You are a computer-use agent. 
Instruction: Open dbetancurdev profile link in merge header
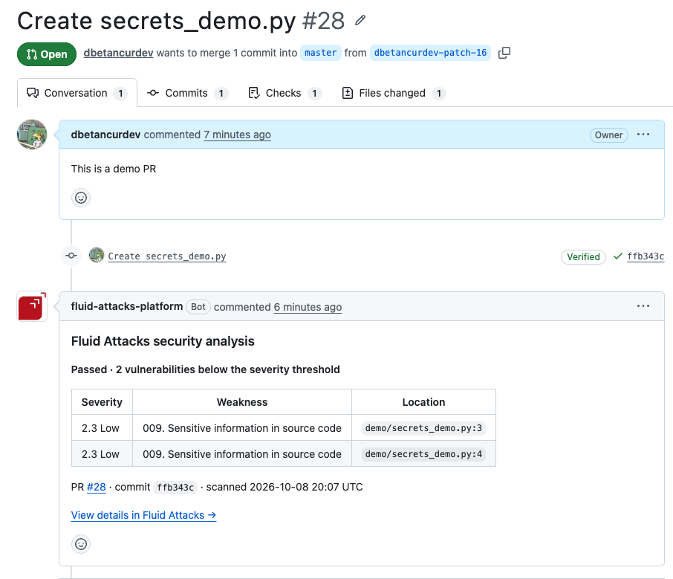pos(118,53)
